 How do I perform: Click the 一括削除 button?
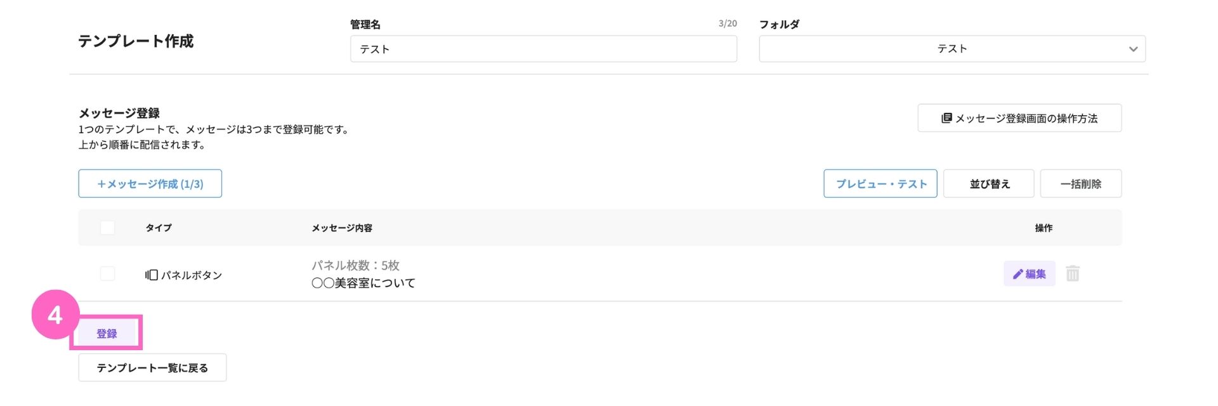(1081, 183)
